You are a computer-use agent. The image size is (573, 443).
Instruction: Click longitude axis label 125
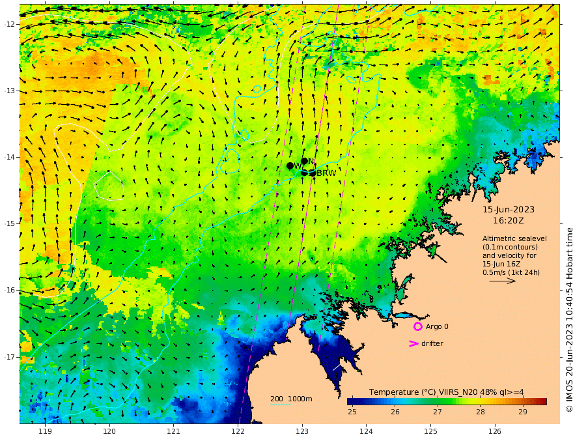click(431, 431)
